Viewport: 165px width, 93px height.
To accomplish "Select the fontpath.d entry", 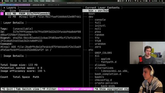I will [109, 62].
